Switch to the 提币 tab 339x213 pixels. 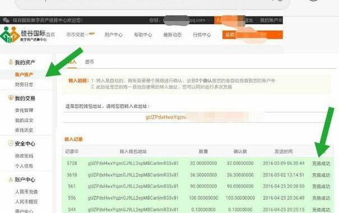pos(90,62)
